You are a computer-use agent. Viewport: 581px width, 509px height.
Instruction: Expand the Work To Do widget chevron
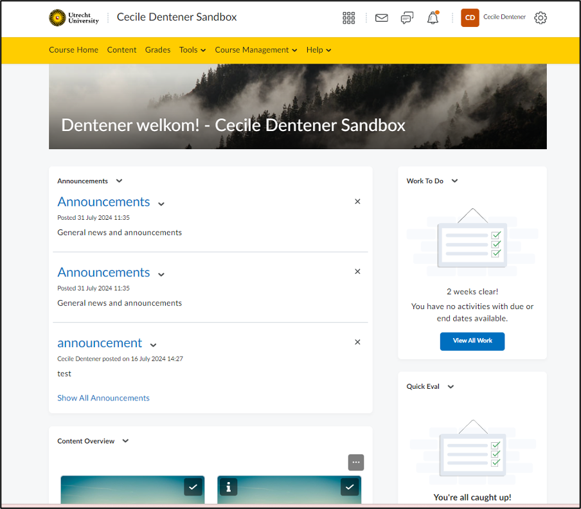pos(454,181)
